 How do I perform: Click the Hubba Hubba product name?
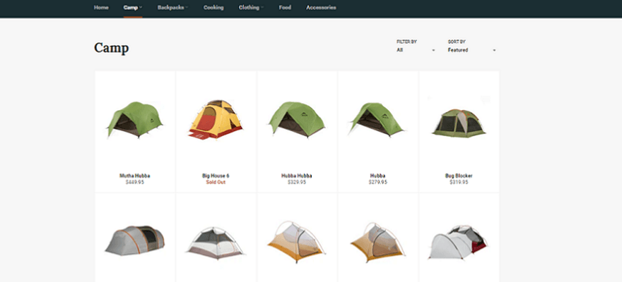tap(297, 176)
